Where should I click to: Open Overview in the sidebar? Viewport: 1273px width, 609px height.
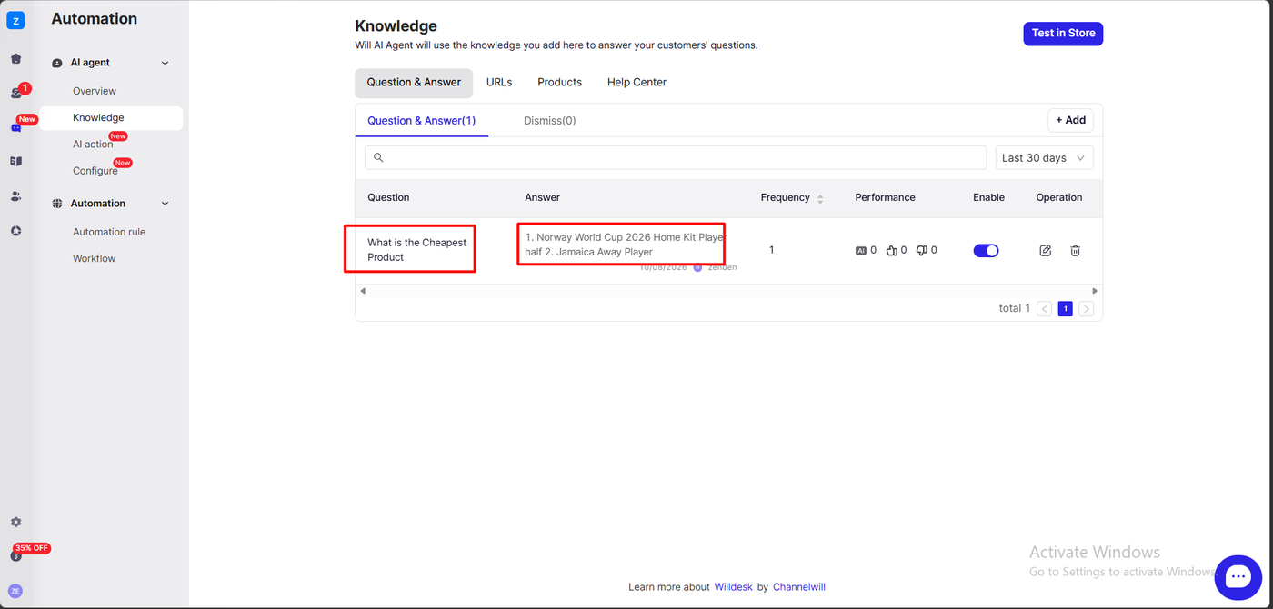[x=95, y=91]
